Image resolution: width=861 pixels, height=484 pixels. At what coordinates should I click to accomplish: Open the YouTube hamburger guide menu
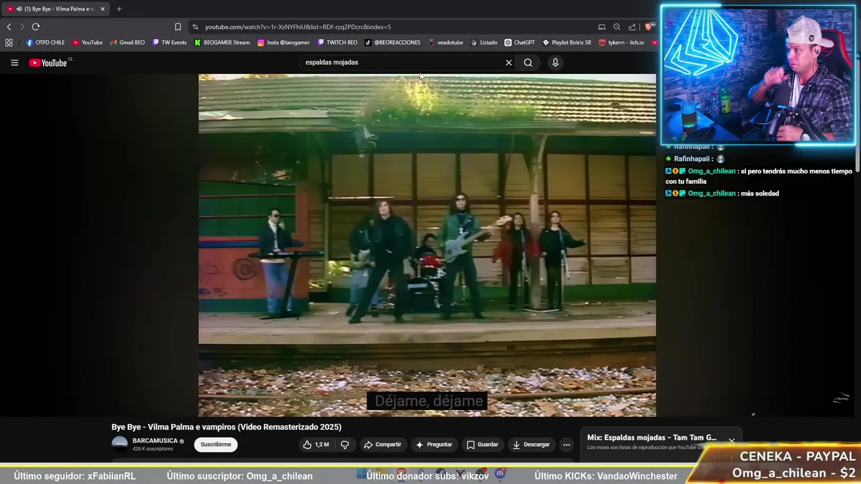14,63
